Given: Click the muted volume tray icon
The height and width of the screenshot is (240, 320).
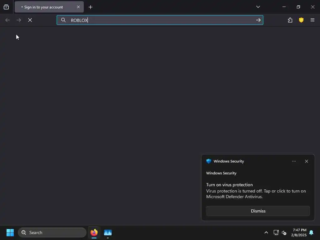Looking at the screenshot, I should (284, 232).
